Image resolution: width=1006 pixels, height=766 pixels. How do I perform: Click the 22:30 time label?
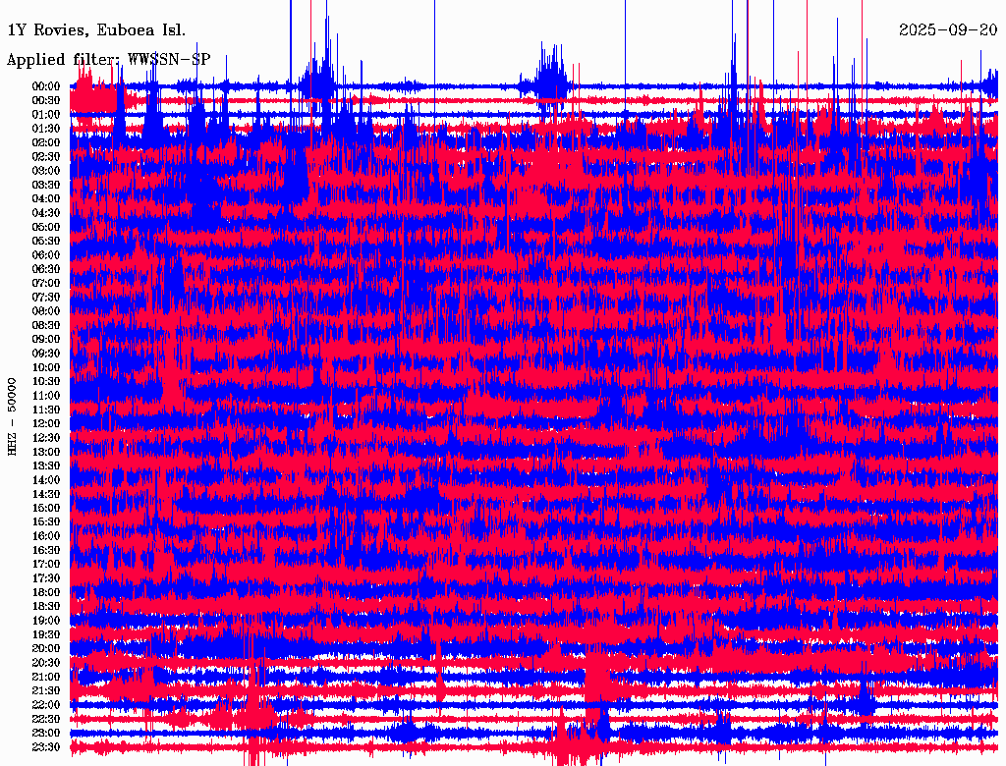46,719
